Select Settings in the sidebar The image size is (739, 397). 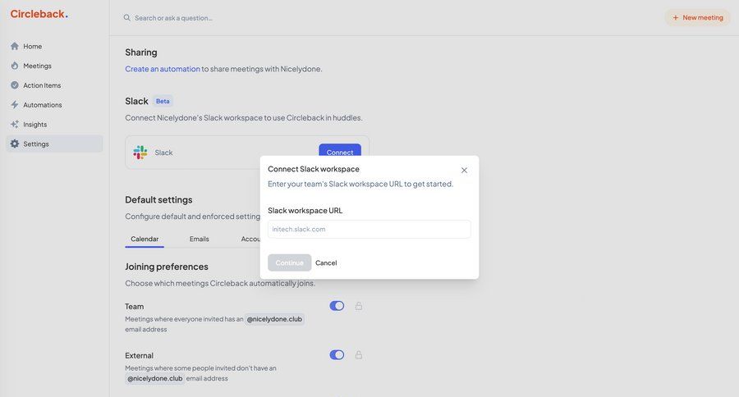[x=35, y=144]
